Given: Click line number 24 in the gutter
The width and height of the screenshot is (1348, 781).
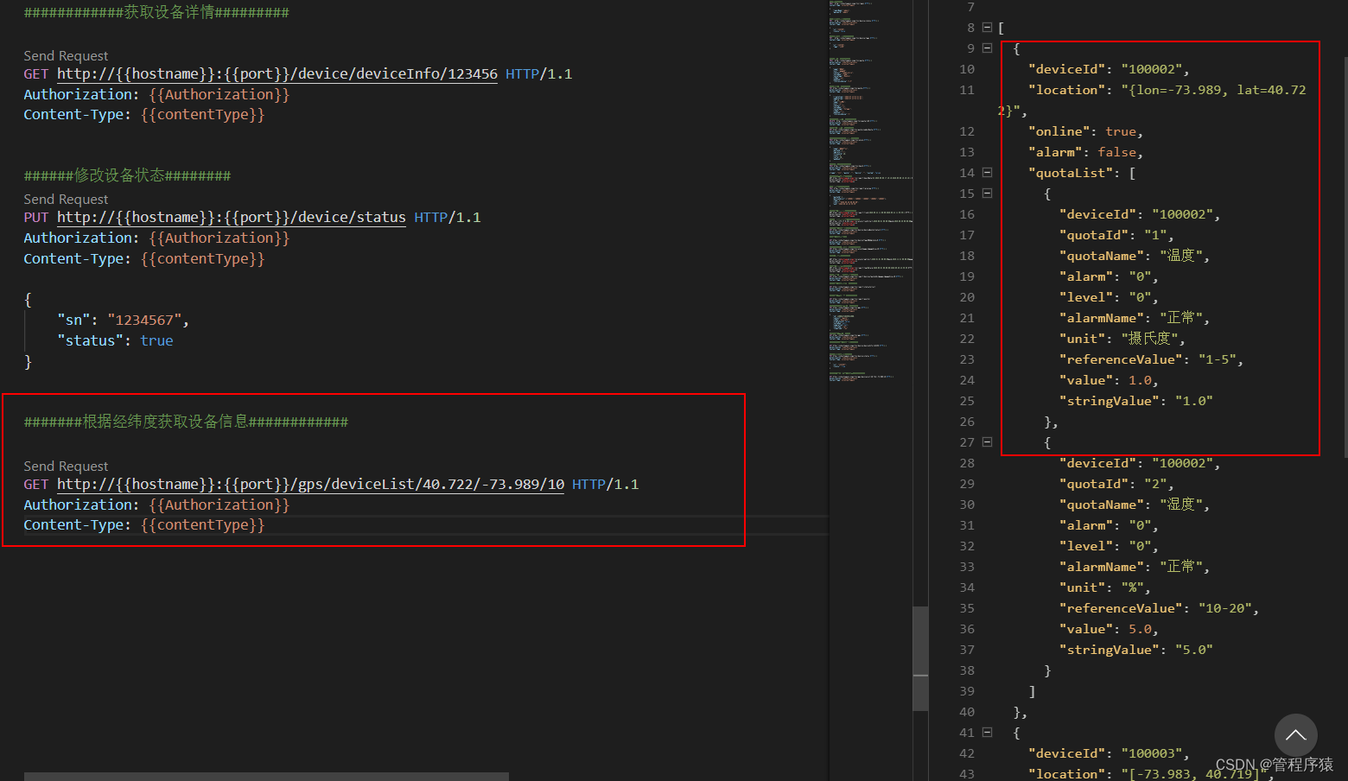Looking at the screenshot, I should [967, 380].
